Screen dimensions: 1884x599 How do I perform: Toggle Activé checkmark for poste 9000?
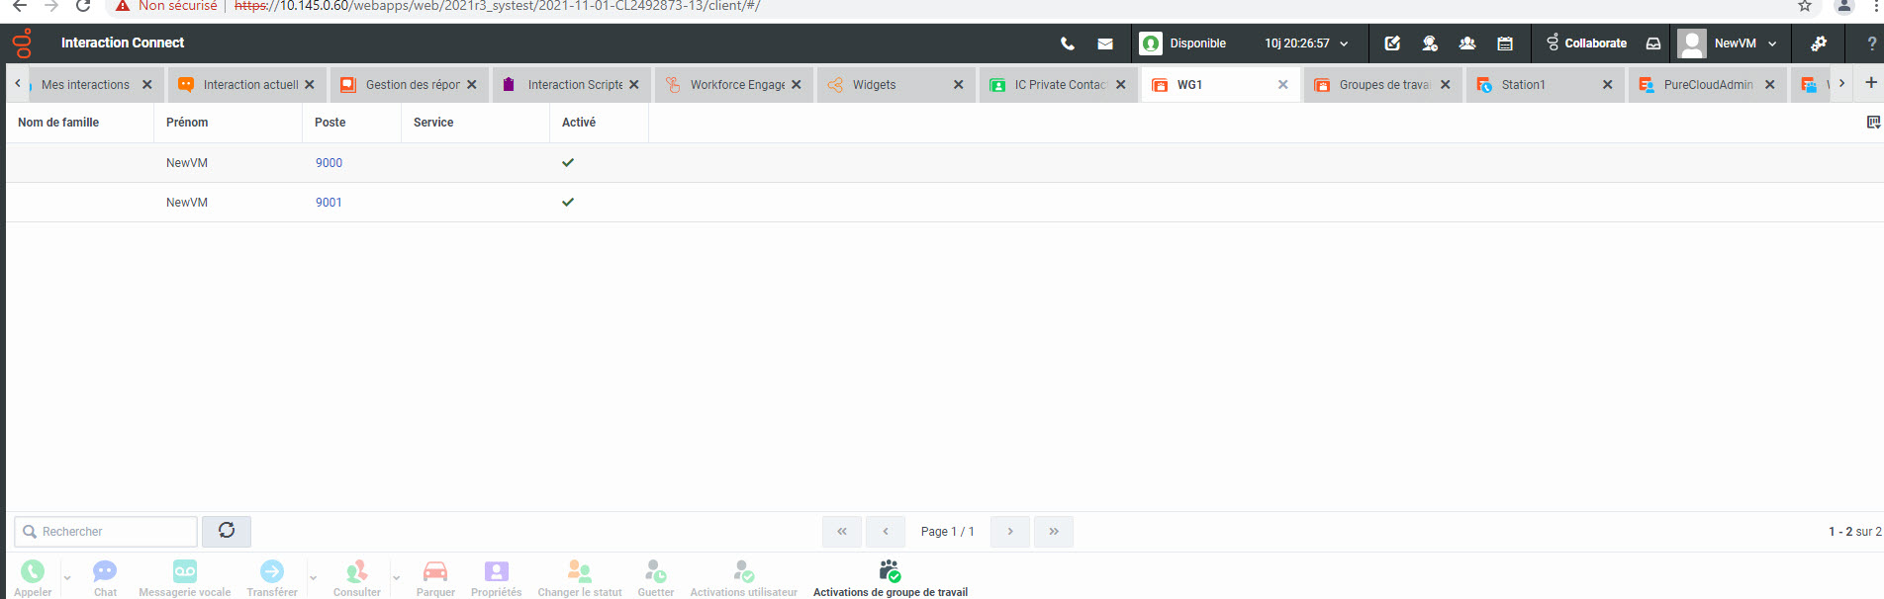click(x=568, y=163)
